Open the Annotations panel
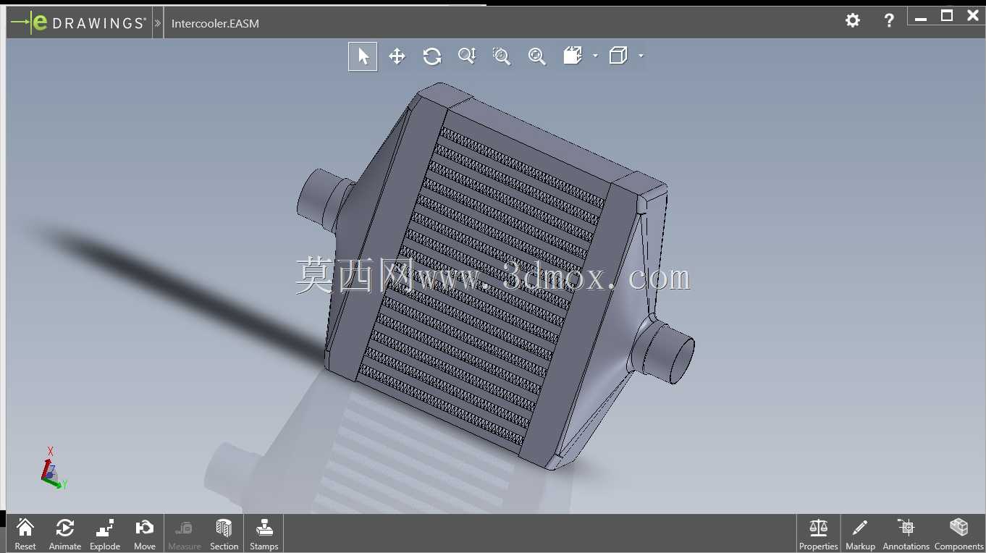Image resolution: width=986 pixels, height=553 pixels. 906,533
